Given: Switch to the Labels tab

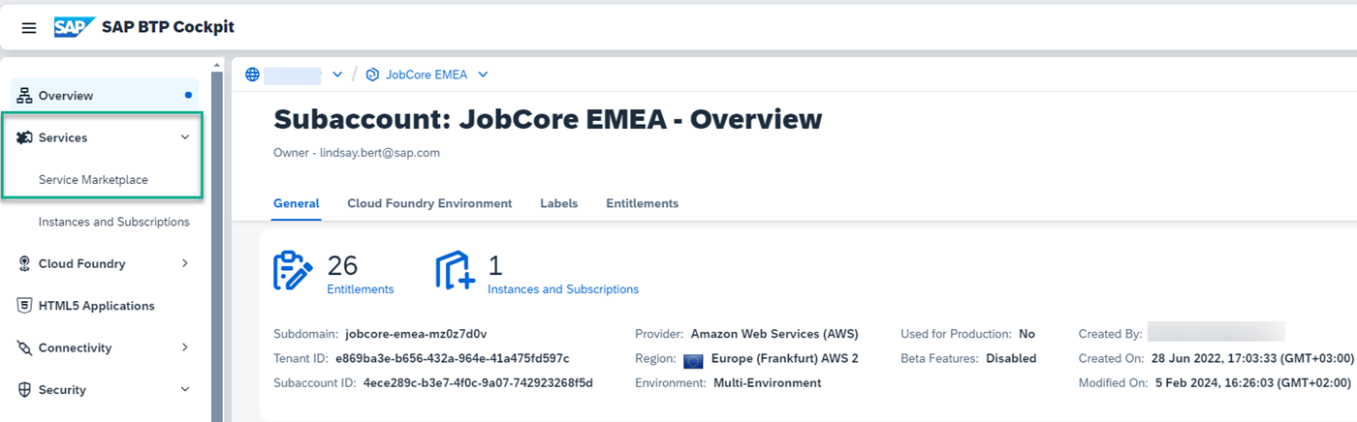Looking at the screenshot, I should click(x=559, y=203).
